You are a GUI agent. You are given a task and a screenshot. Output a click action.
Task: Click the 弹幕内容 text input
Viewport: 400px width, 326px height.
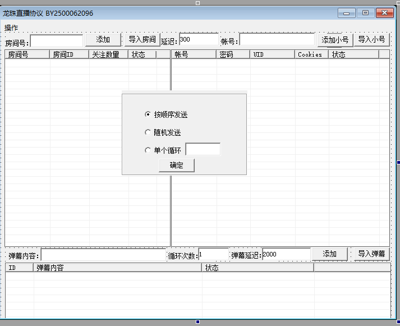[103, 255]
